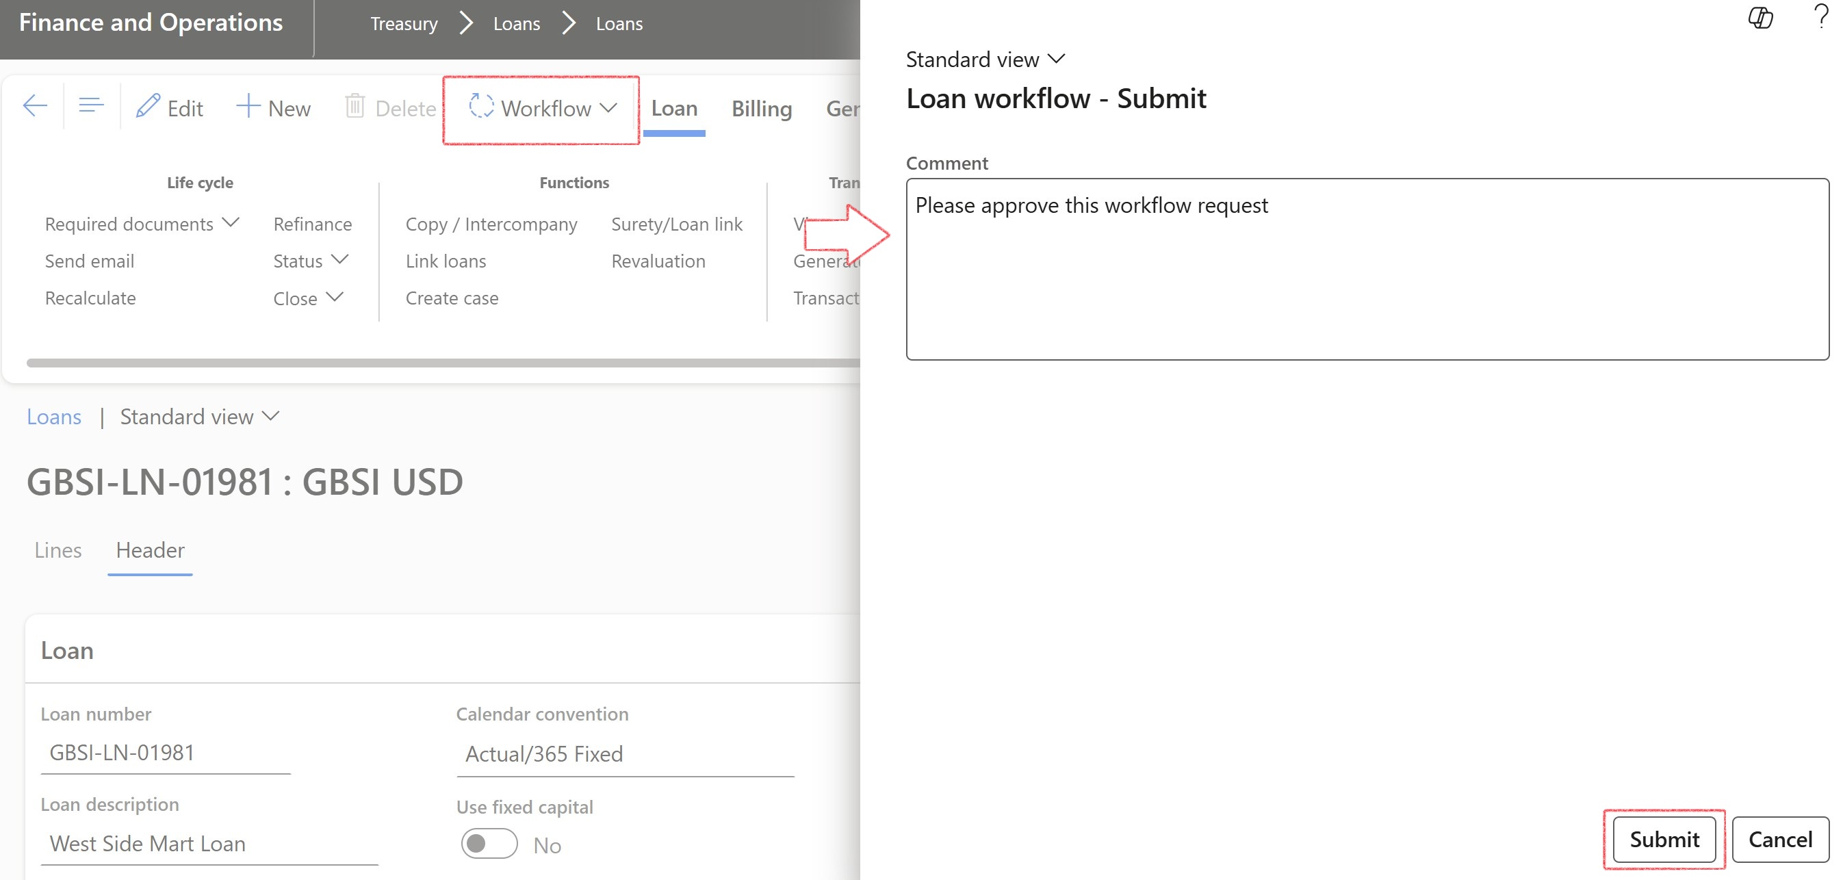Click Surety/Loan link function

click(x=677, y=224)
